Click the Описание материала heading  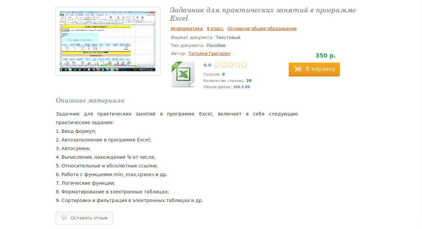coord(90,101)
